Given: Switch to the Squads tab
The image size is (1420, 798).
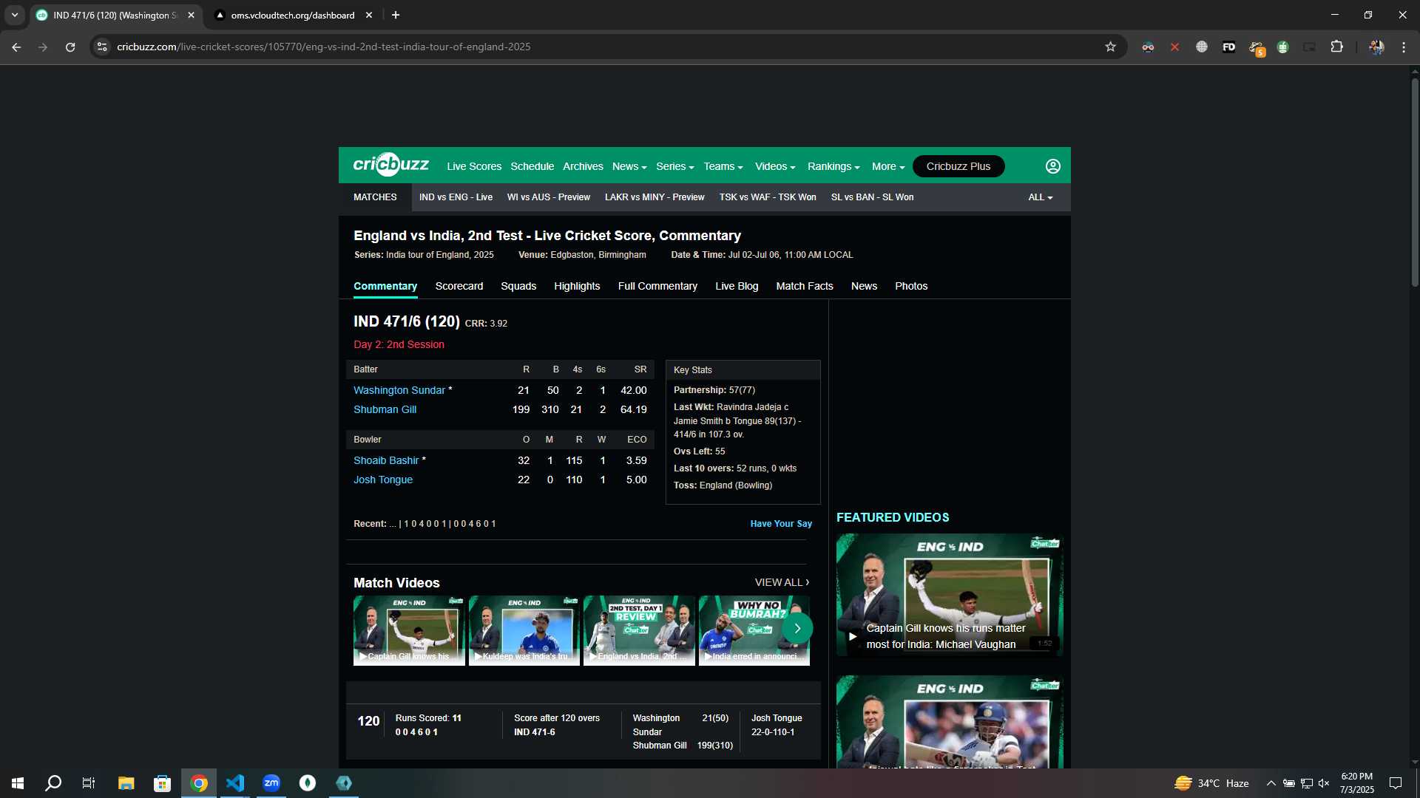Looking at the screenshot, I should 518,286.
